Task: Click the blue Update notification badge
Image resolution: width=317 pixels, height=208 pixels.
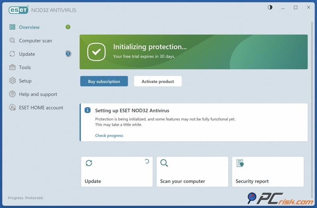Action: [x=68, y=54]
